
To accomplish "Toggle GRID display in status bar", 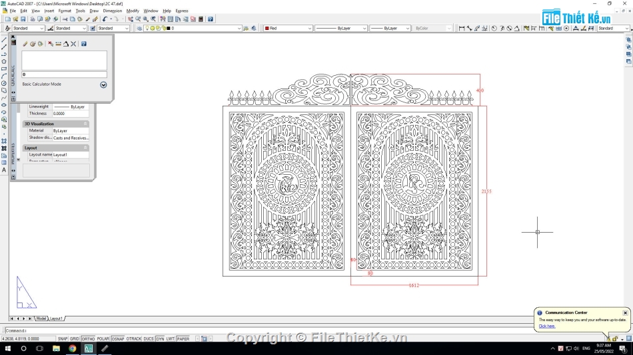I will click(74, 339).
